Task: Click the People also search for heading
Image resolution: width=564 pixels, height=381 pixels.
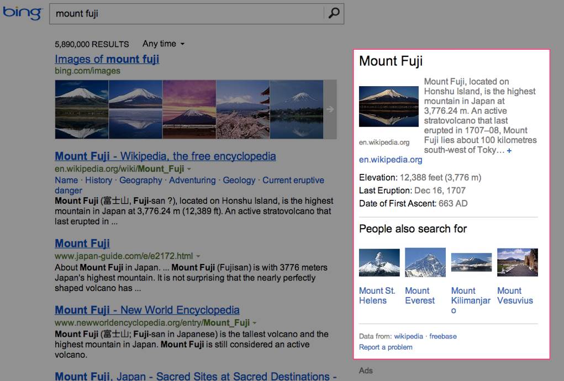Action: coord(413,229)
